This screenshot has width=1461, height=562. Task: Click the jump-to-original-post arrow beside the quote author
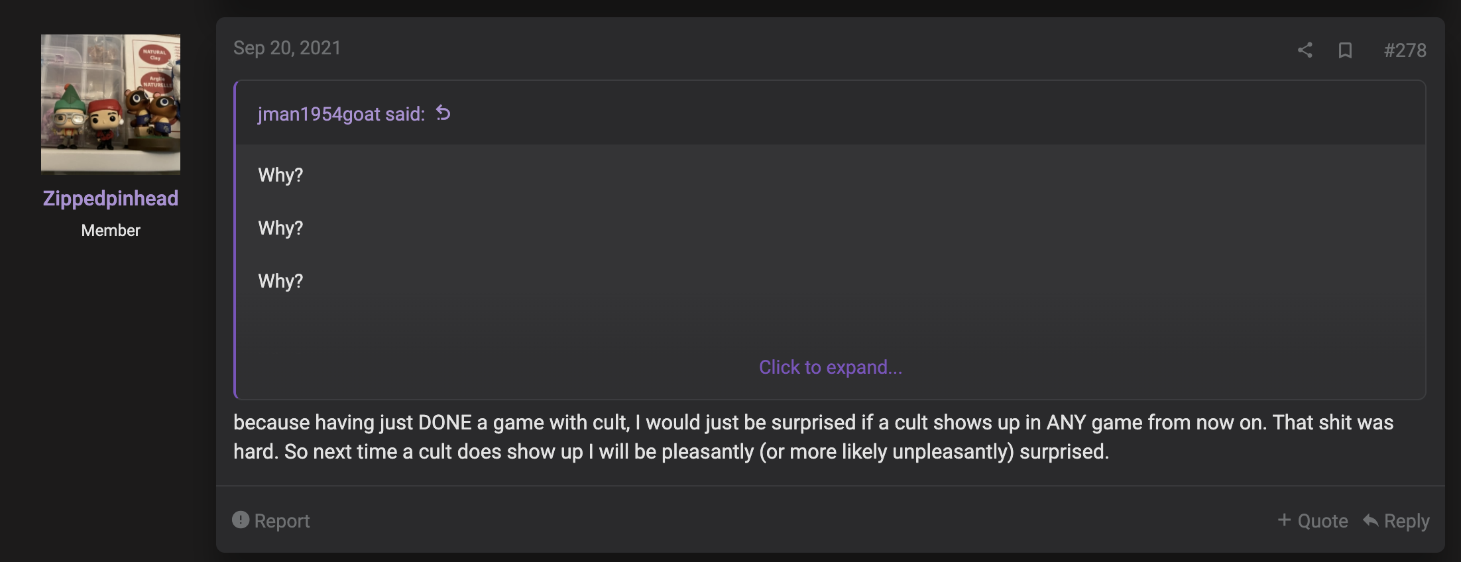coord(443,113)
